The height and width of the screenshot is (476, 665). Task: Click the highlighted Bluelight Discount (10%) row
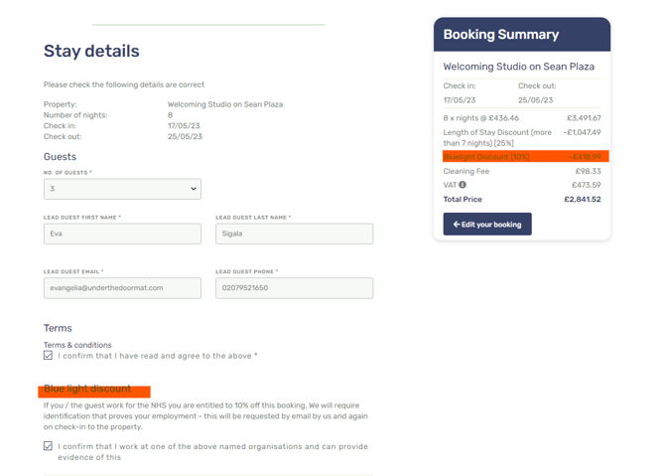pos(522,157)
